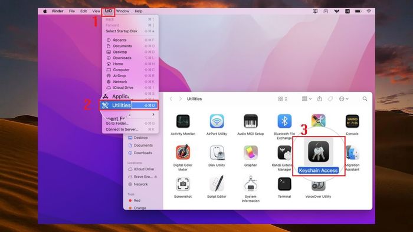Click the Share toolbar icon

click(x=320, y=99)
